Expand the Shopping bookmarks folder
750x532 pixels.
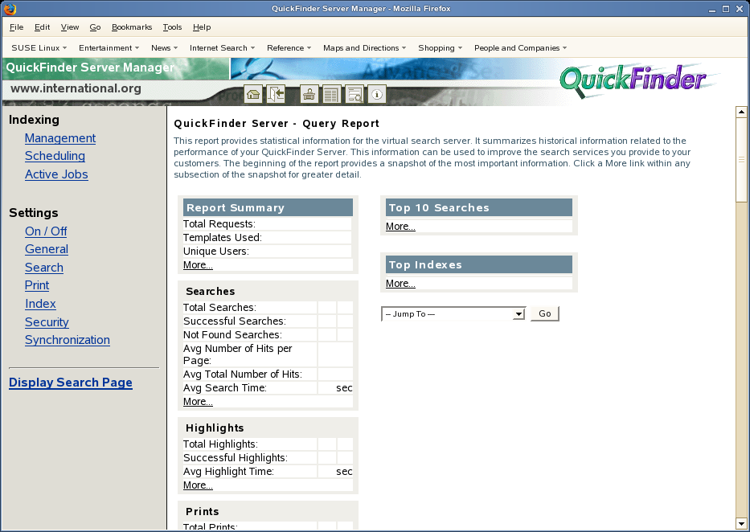pyautogui.click(x=440, y=47)
